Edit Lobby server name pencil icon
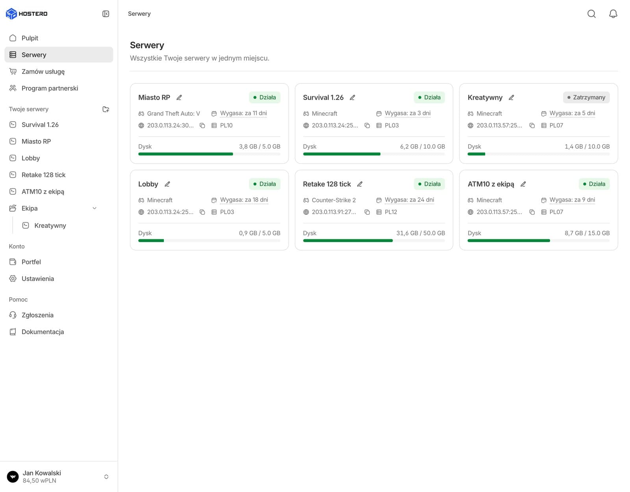This screenshot has width=630, height=492. [x=167, y=184]
